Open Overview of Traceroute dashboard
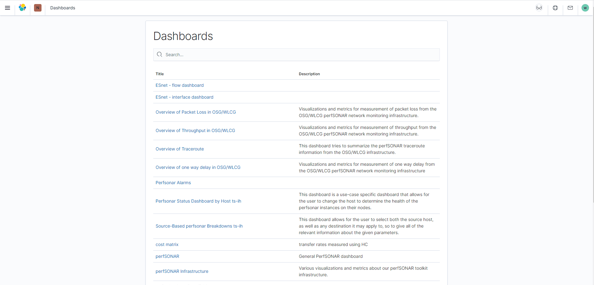Screen dimensions: 594x285 [x=180, y=149]
